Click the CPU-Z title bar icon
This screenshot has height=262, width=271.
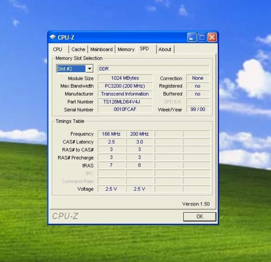tap(53, 37)
